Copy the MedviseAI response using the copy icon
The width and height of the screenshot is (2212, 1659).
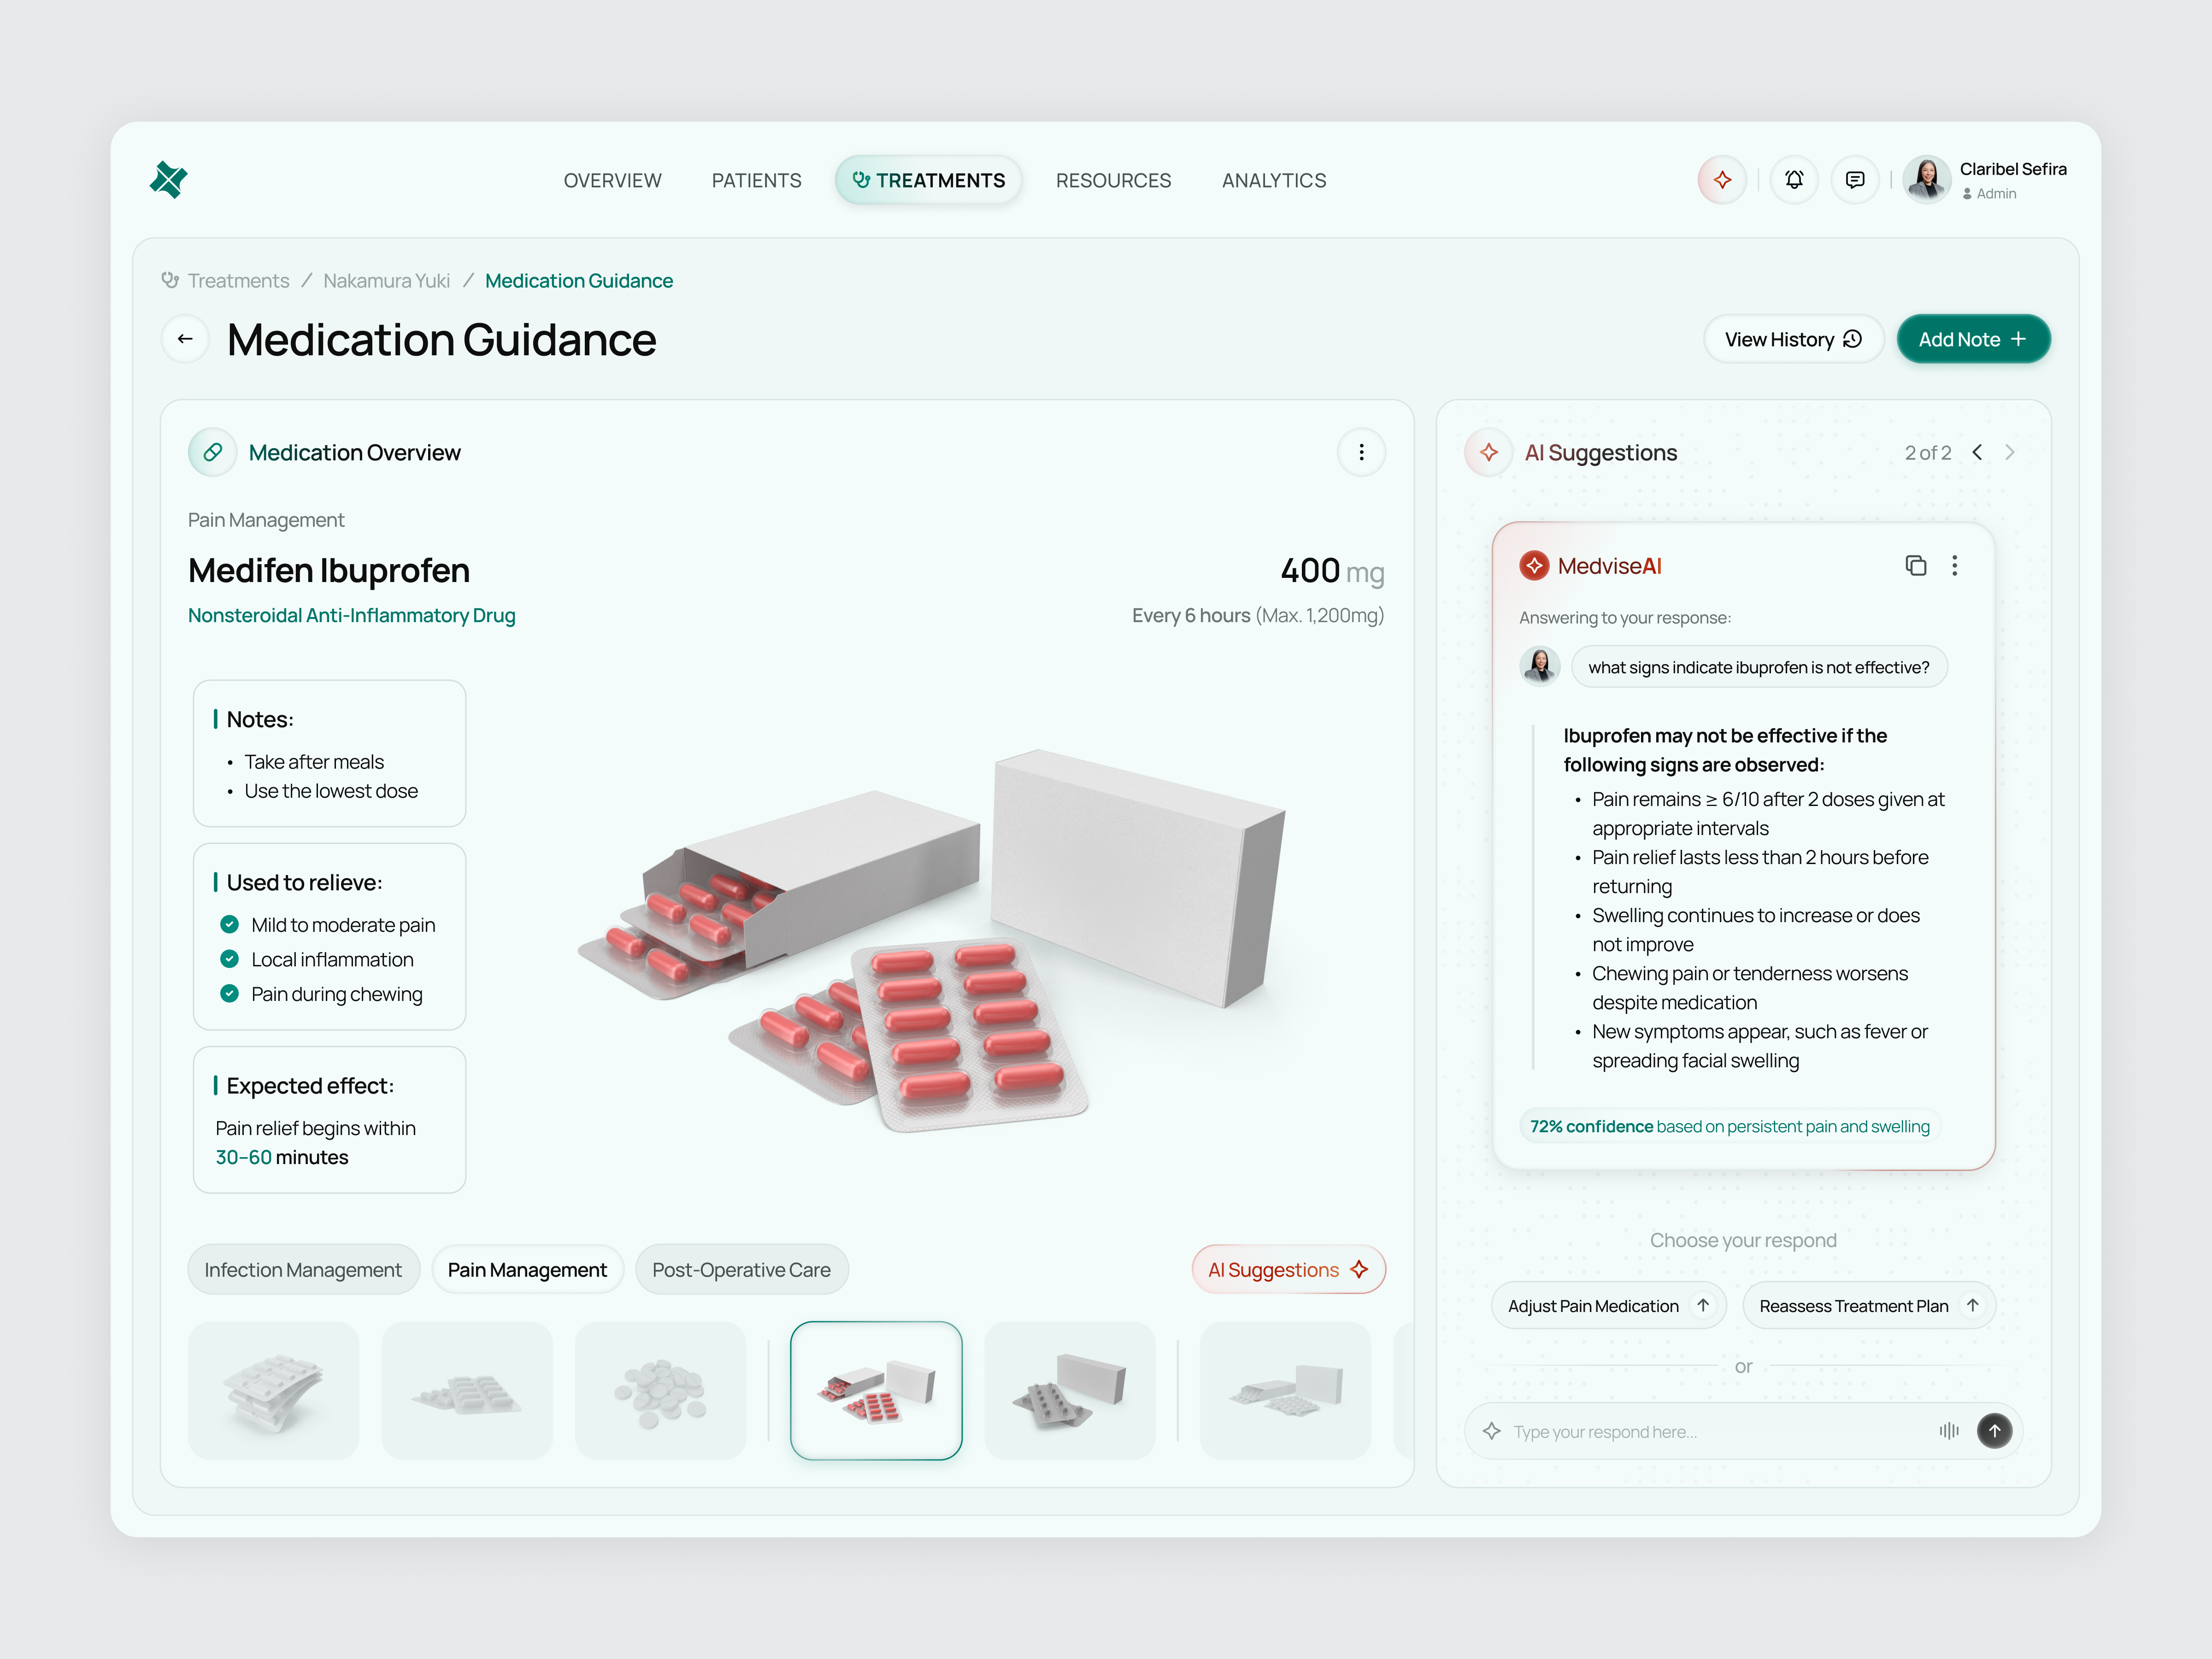(x=1917, y=565)
